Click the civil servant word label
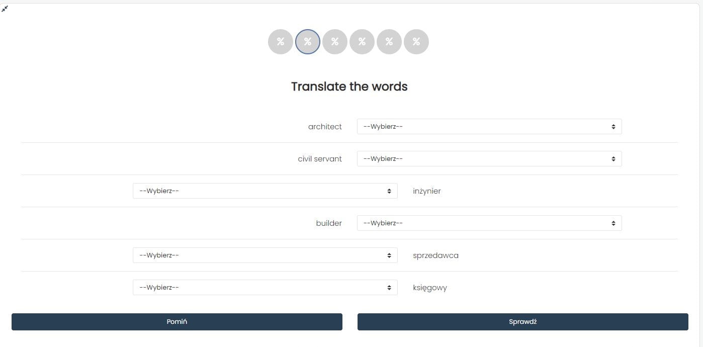Image resolution: width=703 pixels, height=347 pixels. click(320, 159)
